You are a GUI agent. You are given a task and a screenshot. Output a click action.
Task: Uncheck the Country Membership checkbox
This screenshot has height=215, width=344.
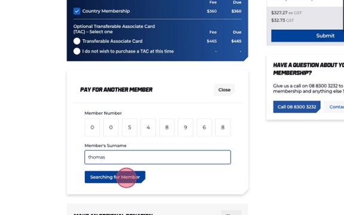(77, 11)
